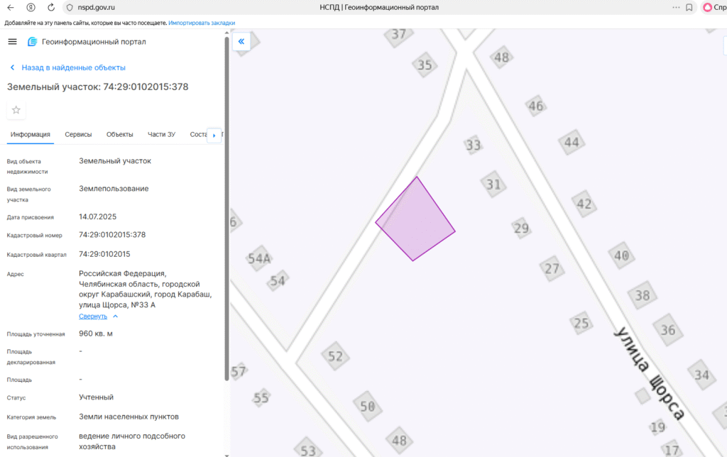727x457 pixels.
Task: Click the heading Земельный участок: 74:29:0102015:378
Action: click(97, 87)
